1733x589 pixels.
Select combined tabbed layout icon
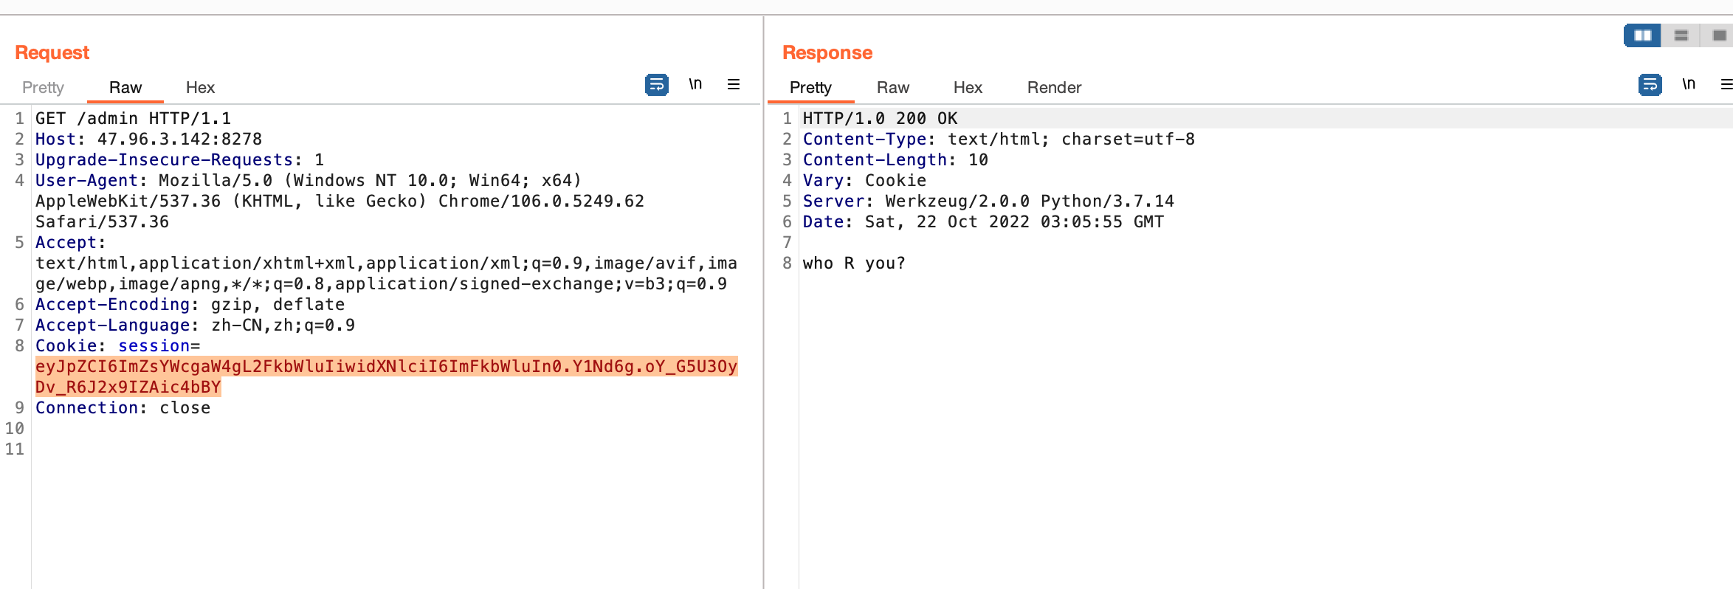[x=1718, y=35]
